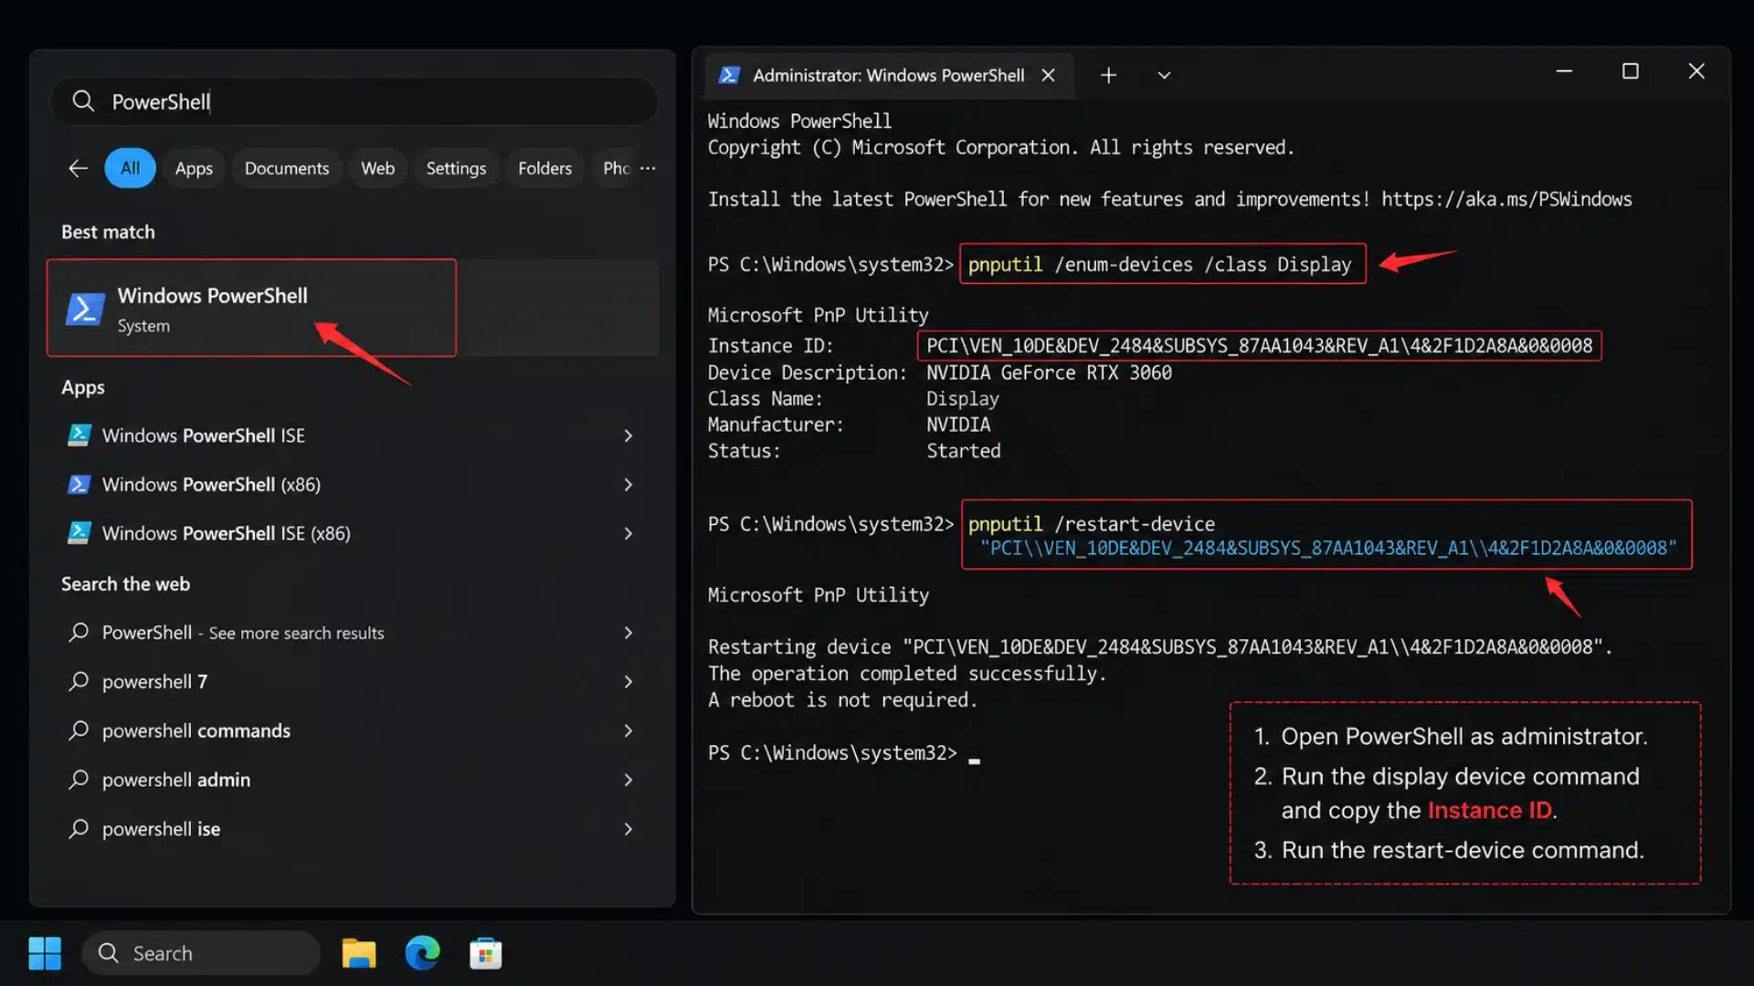Open more search filters ellipsis

click(648, 168)
